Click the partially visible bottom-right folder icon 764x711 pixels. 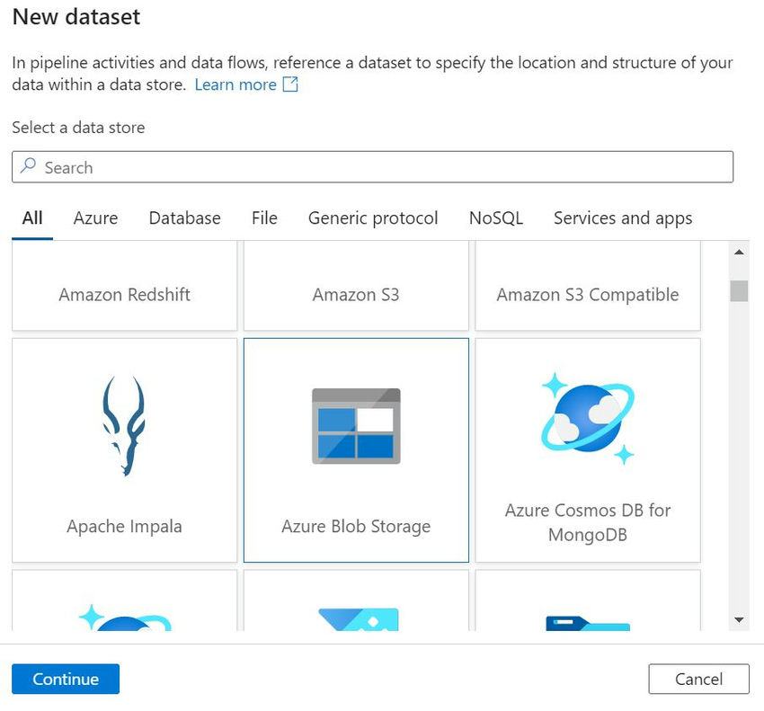coord(588,622)
